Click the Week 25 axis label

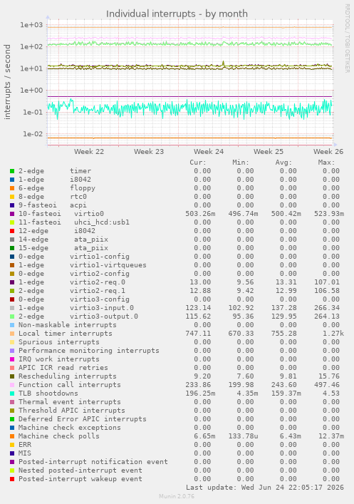[x=269, y=151]
